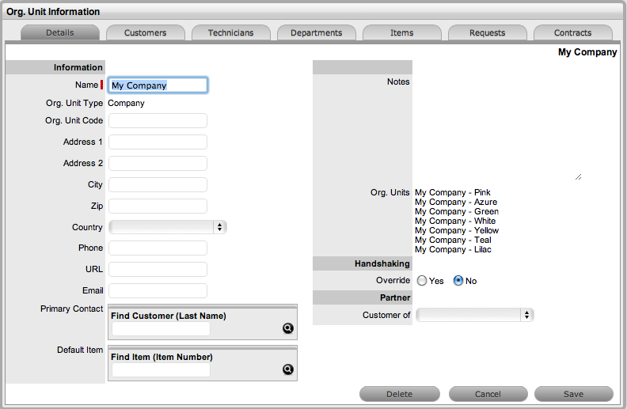The width and height of the screenshot is (627, 409).
Task: Select the No override radio button
Action: coord(458,281)
